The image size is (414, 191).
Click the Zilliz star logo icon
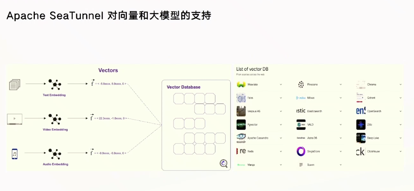click(x=361, y=125)
